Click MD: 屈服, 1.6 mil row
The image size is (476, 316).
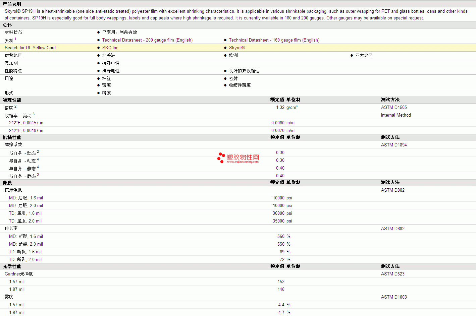[x=26, y=198]
